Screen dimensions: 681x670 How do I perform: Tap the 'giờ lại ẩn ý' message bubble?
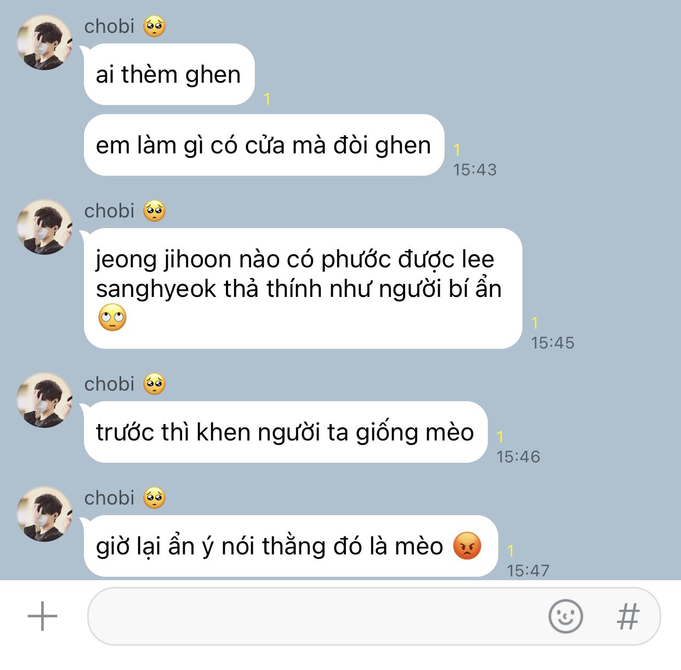click(x=291, y=546)
